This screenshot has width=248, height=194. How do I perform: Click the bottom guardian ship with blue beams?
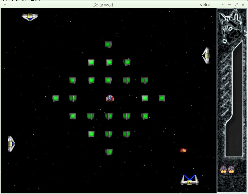pos(190,180)
